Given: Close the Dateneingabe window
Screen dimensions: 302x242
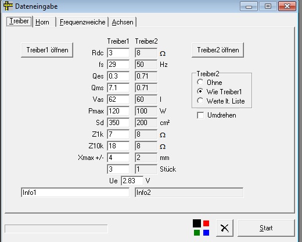Looking at the screenshot, I should (x=287, y=6).
